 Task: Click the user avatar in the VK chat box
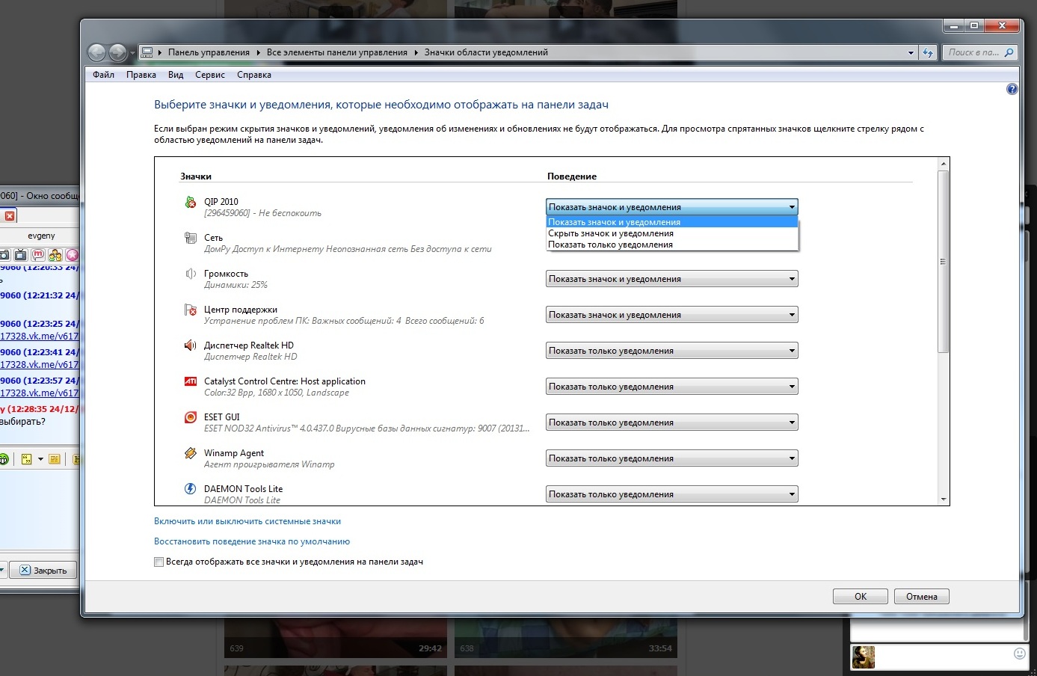(x=864, y=657)
